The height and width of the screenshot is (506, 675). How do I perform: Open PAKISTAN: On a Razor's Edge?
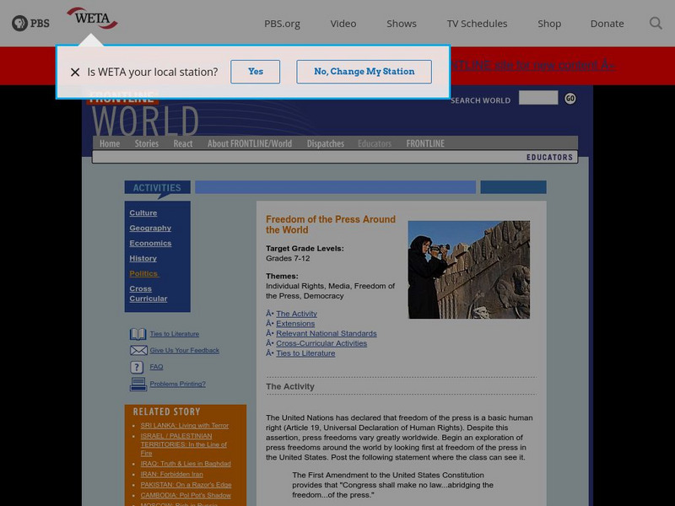[186, 485]
